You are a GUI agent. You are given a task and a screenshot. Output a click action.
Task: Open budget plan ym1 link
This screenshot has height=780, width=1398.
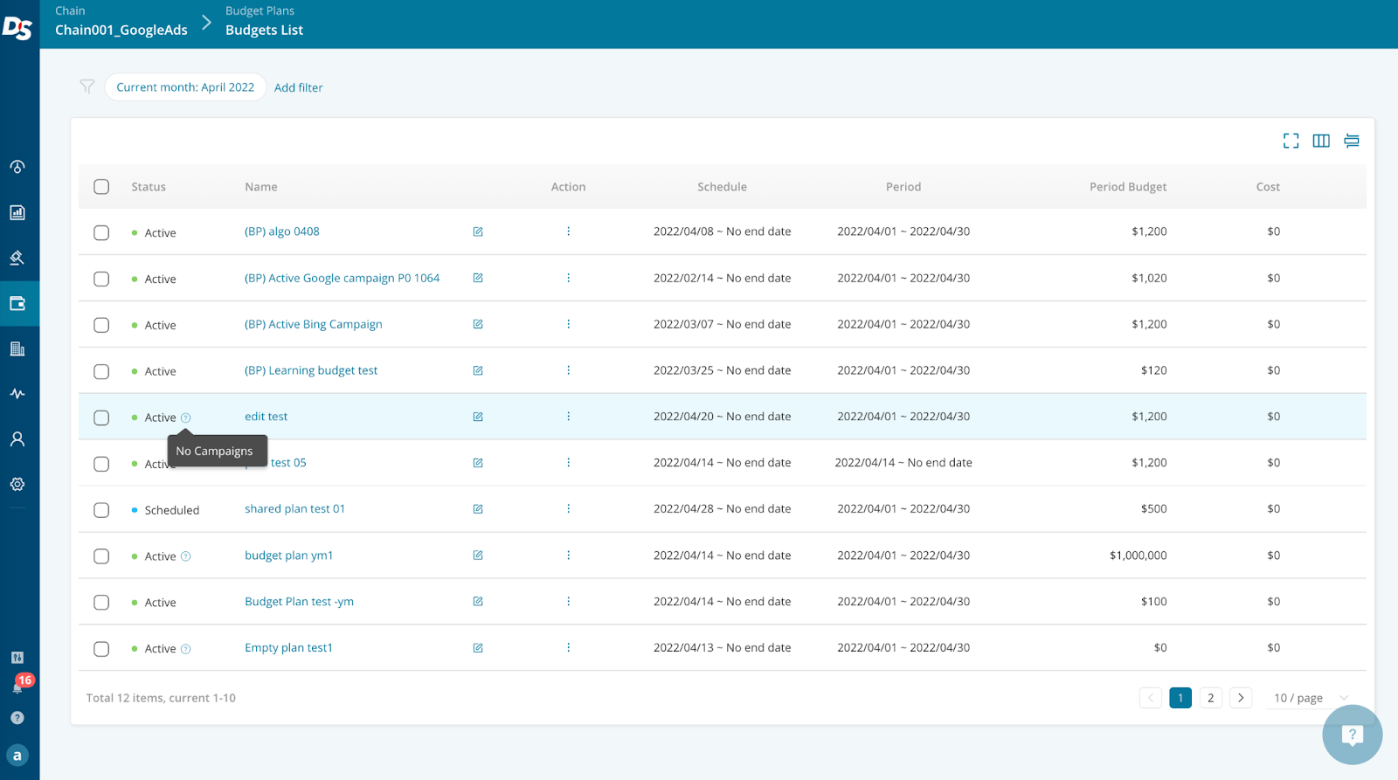289,556
